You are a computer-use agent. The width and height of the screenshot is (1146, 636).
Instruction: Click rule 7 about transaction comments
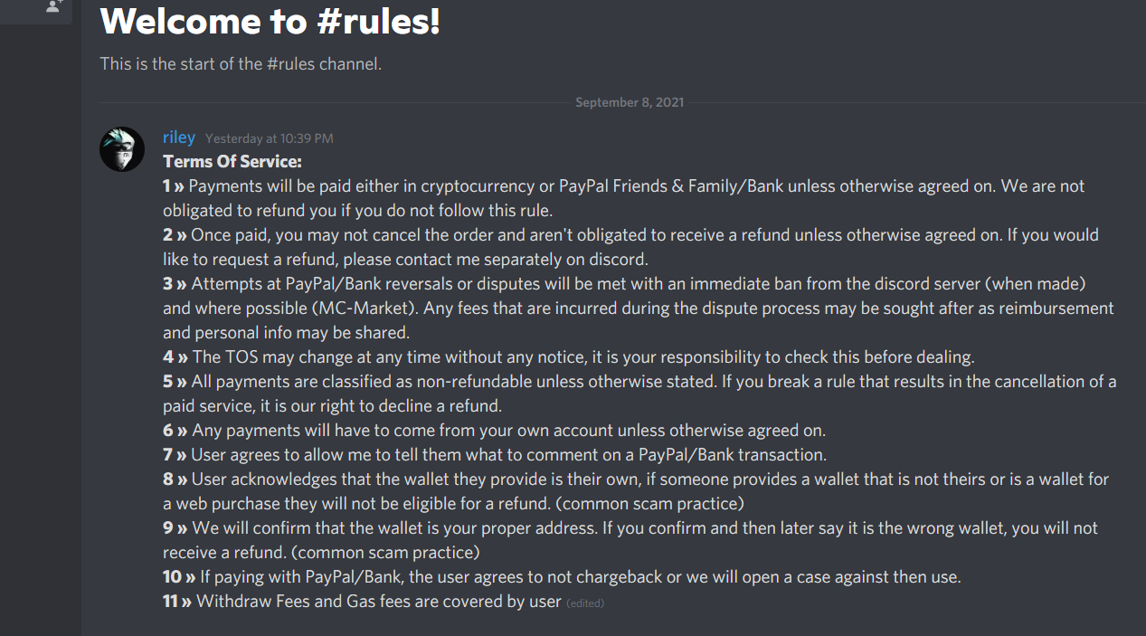click(495, 455)
